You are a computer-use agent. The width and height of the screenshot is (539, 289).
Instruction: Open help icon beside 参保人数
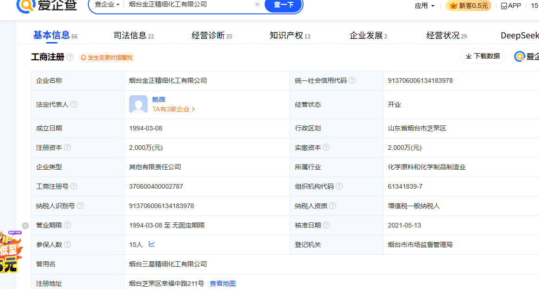pos(68,244)
